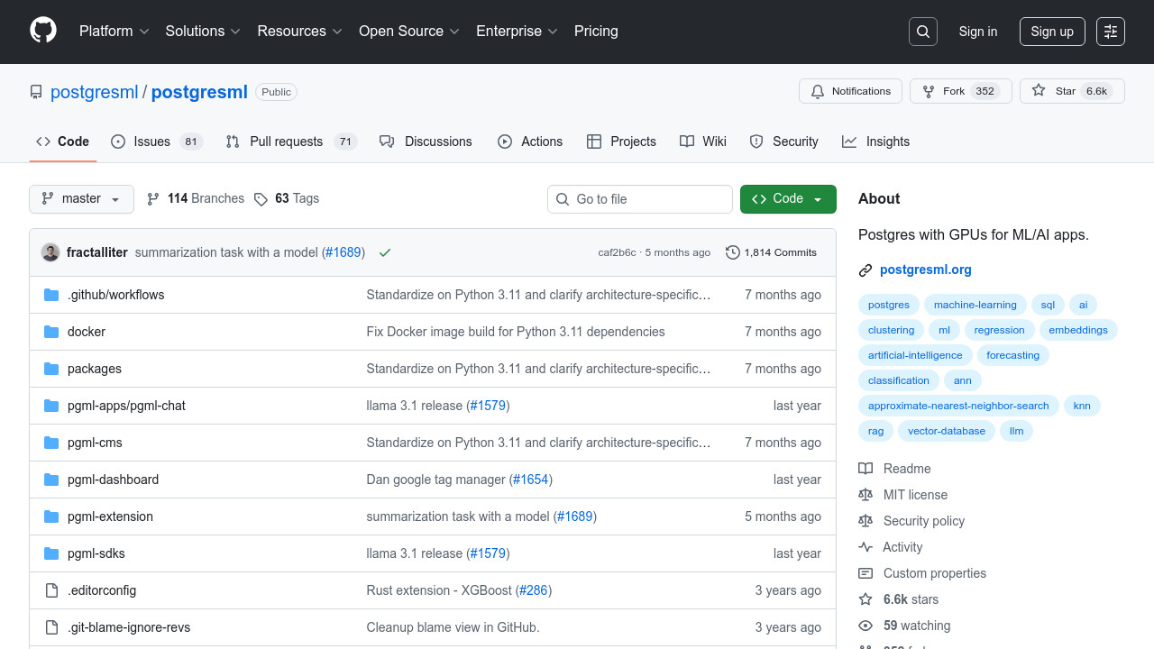
Task: Open the pgml-dashboard folder icon
Action: point(51,480)
